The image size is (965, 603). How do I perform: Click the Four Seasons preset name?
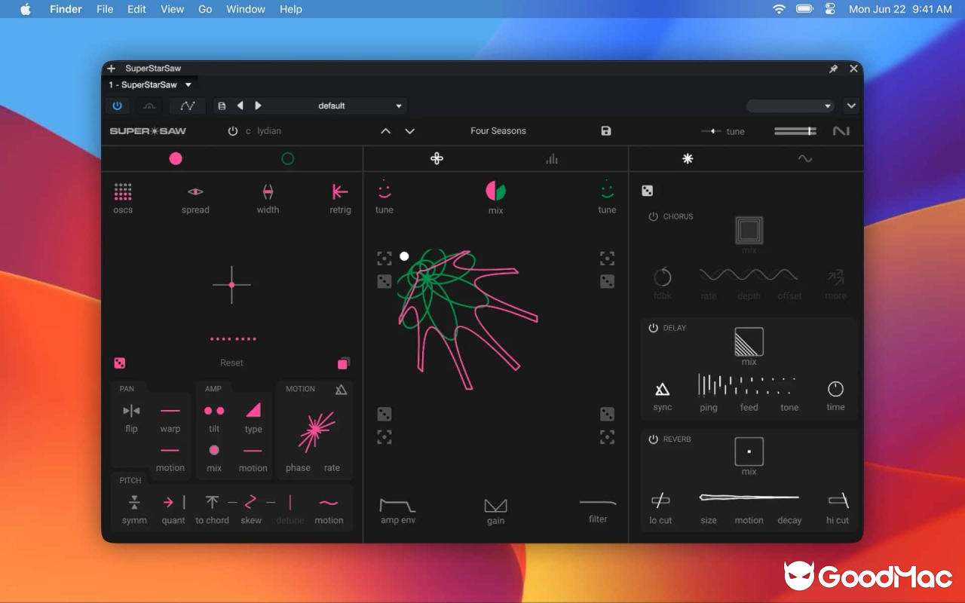tap(498, 130)
